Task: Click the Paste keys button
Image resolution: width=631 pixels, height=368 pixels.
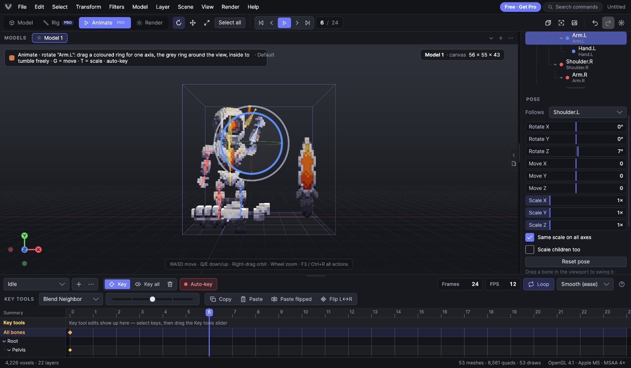Action: (252, 299)
